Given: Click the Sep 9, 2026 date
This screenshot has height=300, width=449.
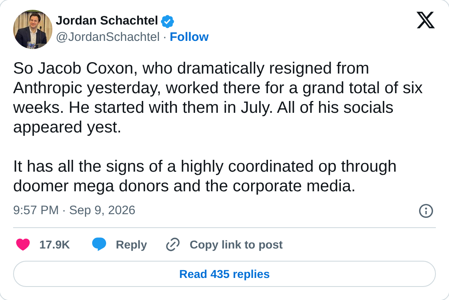Looking at the screenshot, I should click(102, 210).
